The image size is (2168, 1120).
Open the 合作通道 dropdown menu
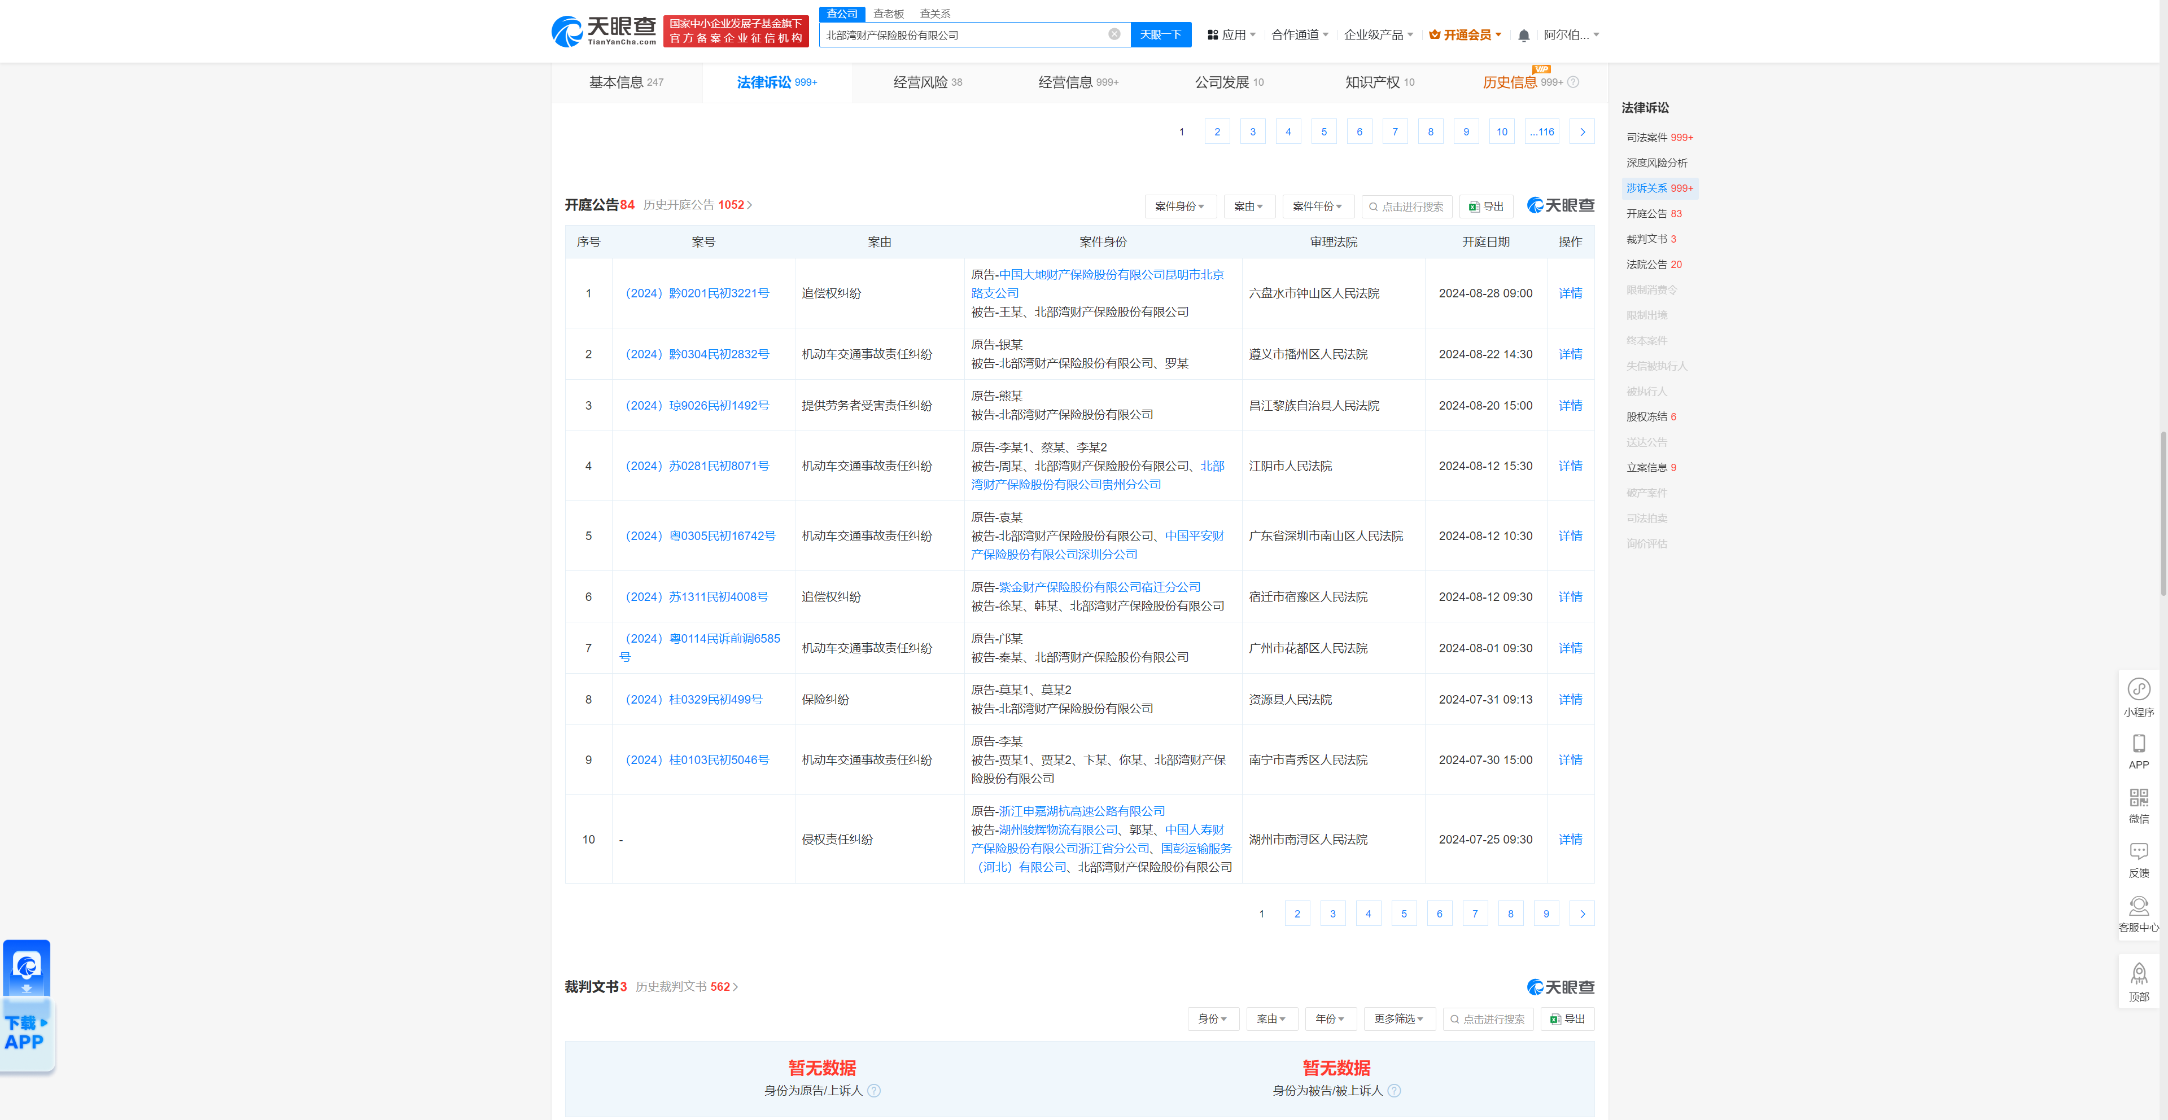1300,34
